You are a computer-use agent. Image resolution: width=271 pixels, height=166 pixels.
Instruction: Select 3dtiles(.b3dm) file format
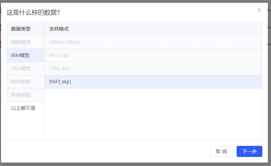pyautogui.click(x=65, y=42)
